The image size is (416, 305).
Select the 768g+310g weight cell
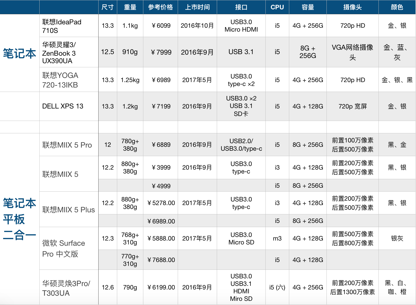click(x=130, y=238)
